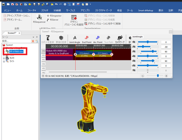Adjust the 5軸 joint slider

[153, 61]
